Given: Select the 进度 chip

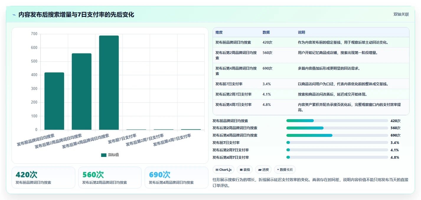Looking at the screenshot, I should (x=263, y=170).
